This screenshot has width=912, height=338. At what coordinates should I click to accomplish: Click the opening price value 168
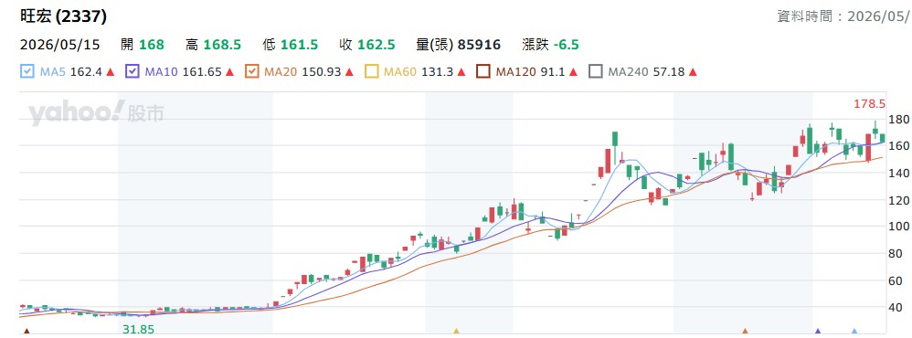point(152,45)
